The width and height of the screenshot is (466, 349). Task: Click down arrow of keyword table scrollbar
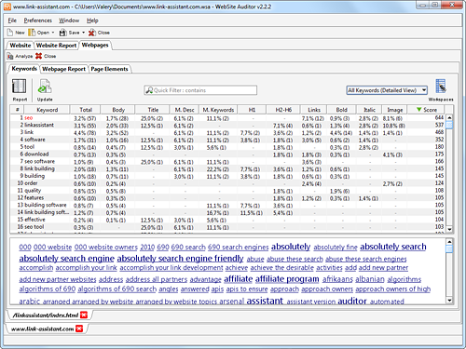tap(449, 229)
